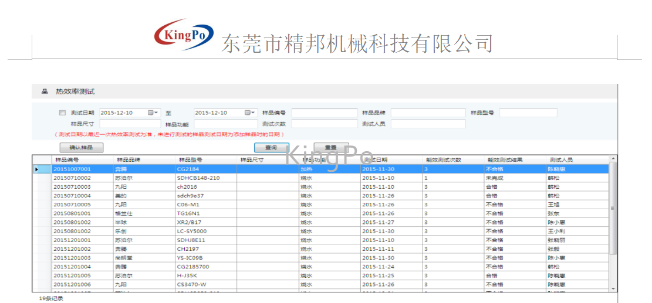Viewport: 652px width, 303px height.
Task: Focus the 样品品牌 search input field
Action: [x=428, y=113]
